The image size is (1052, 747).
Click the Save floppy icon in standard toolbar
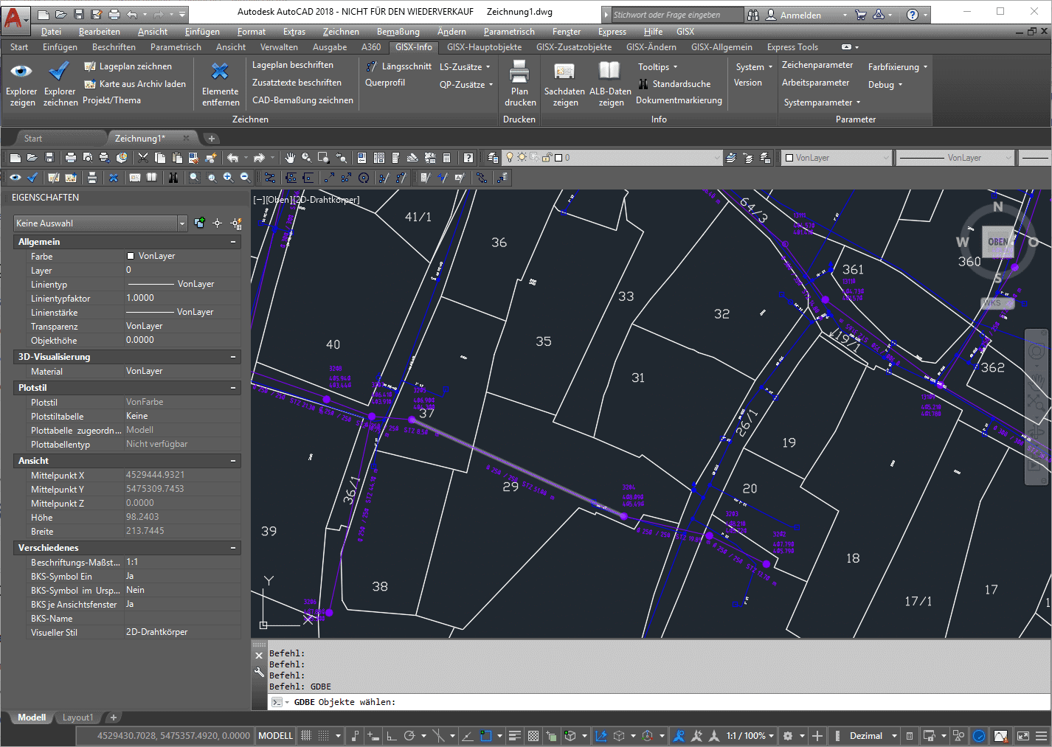[x=49, y=158]
